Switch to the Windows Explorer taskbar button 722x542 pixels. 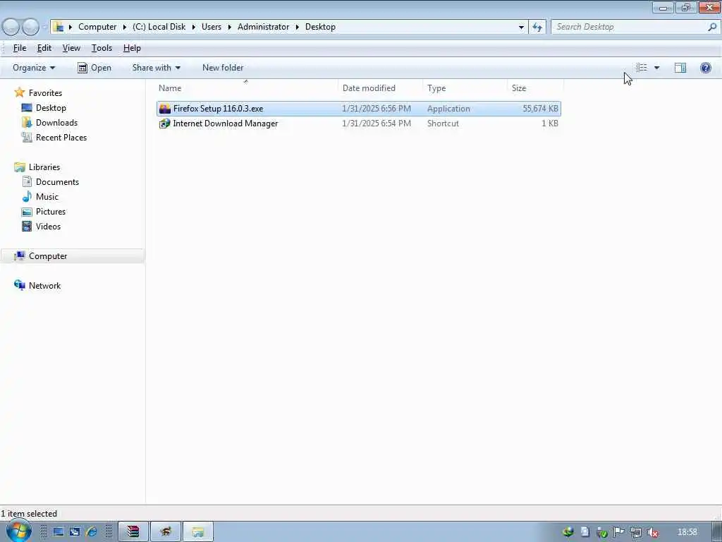198,532
